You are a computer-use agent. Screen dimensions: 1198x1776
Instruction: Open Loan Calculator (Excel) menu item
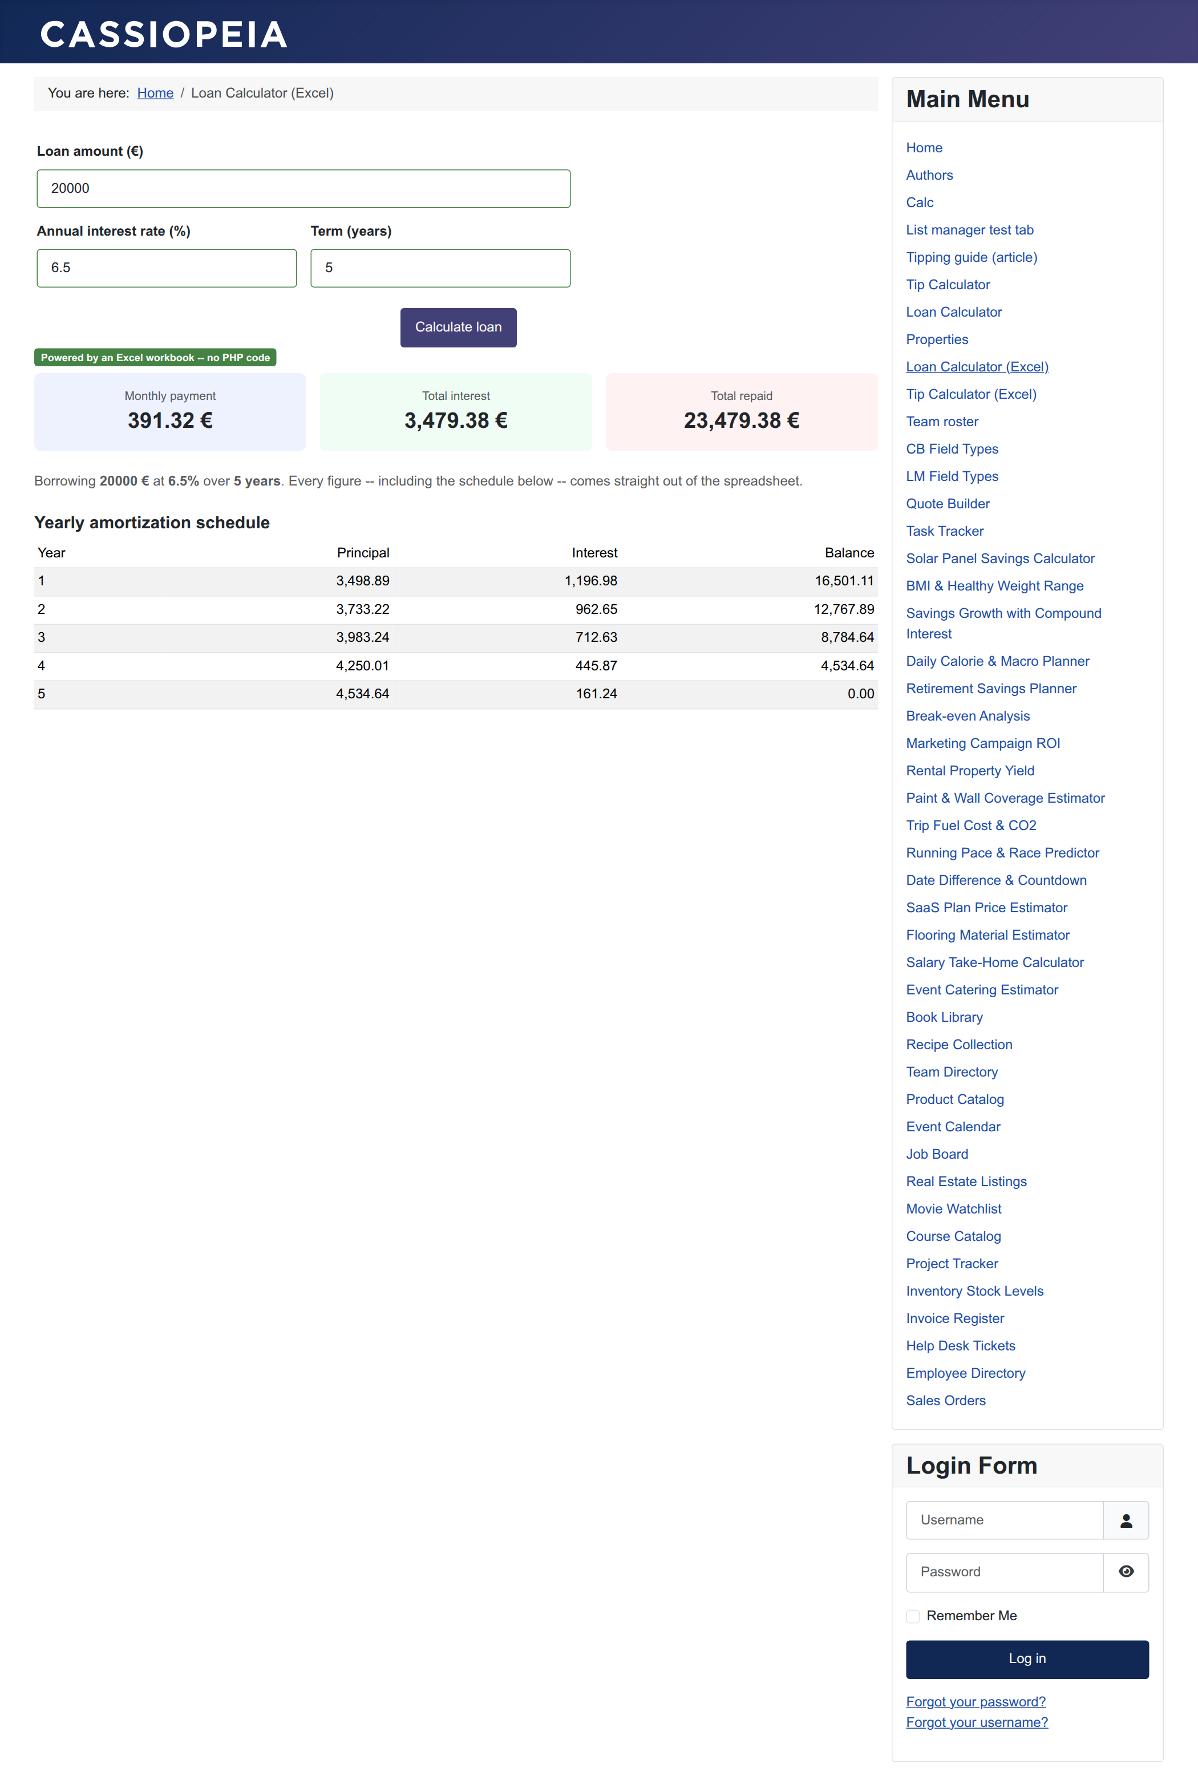(977, 367)
